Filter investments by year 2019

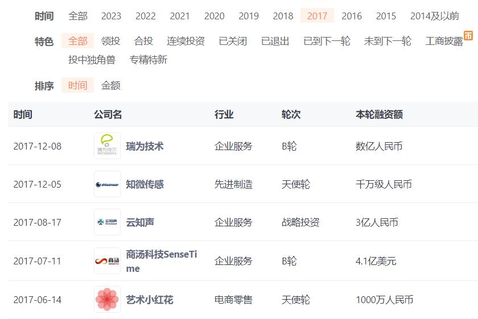pos(249,16)
